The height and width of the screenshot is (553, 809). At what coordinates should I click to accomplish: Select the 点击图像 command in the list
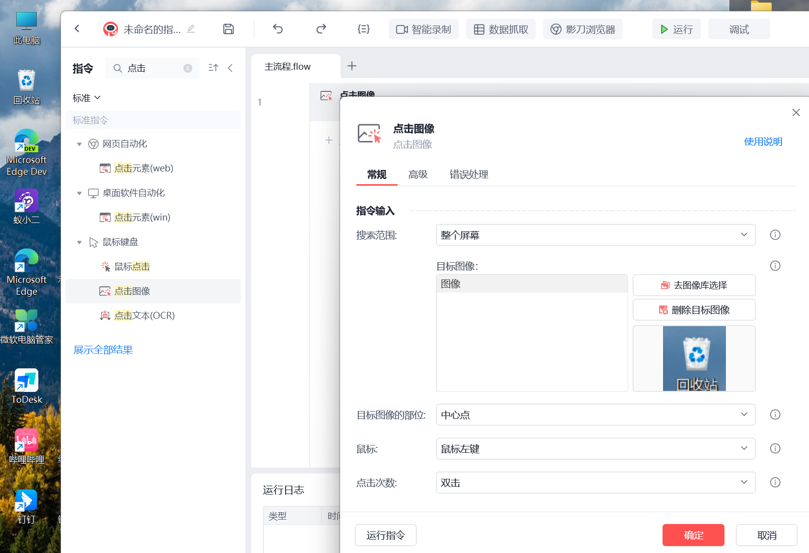153,291
